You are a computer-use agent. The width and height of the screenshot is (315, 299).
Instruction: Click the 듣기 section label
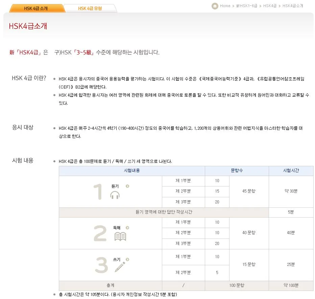pyautogui.click(x=115, y=186)
